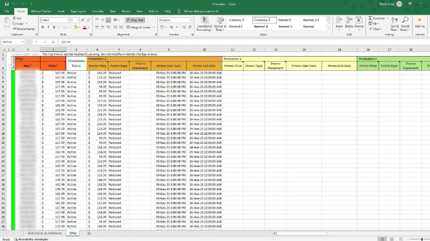Switch to the Walmart Toolbar tab

click(41, 11)
